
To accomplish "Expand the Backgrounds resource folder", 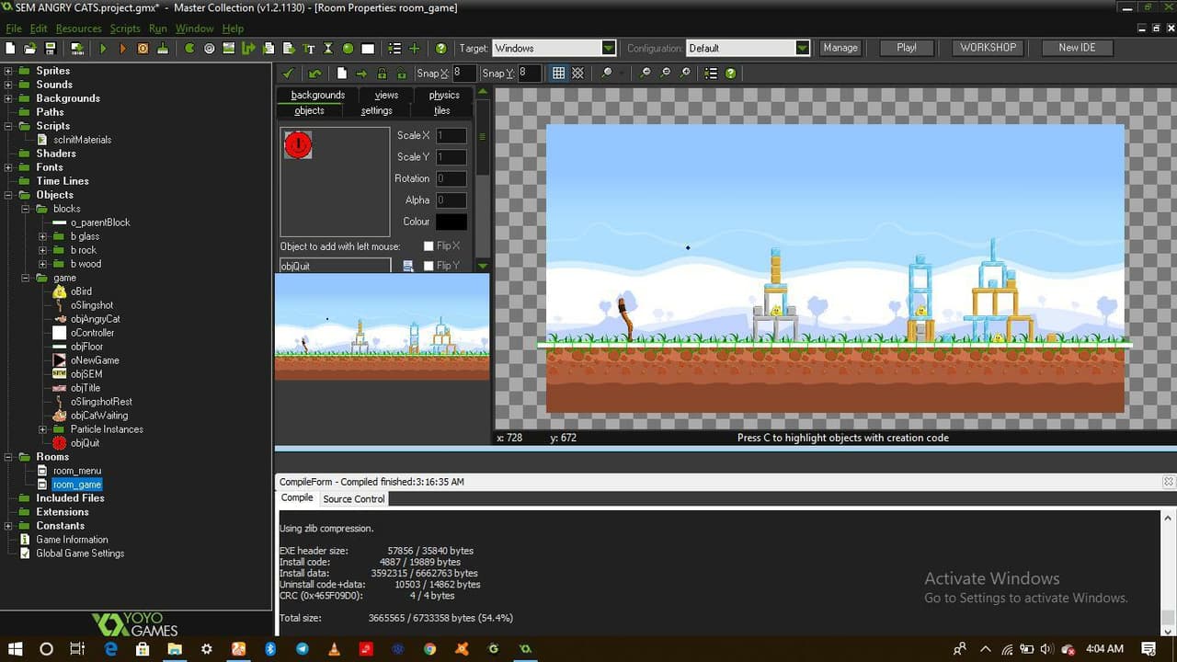I will point(8,98).
